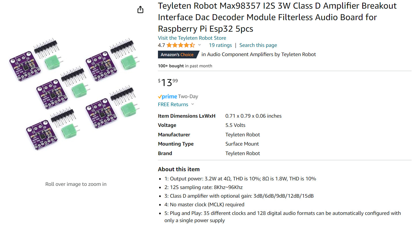Click the FREE Returns text link
This screenshot has width=412, height=227.
[173, 104]
